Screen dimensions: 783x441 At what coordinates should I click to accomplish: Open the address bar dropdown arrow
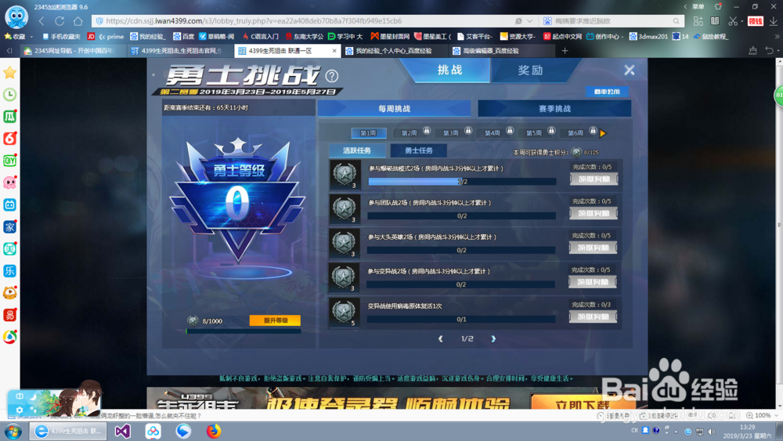coord(530,21)
